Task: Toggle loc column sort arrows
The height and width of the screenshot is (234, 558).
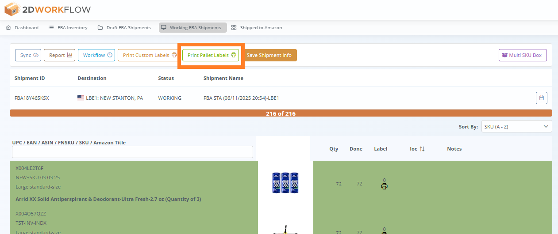Action: [422, 149]
